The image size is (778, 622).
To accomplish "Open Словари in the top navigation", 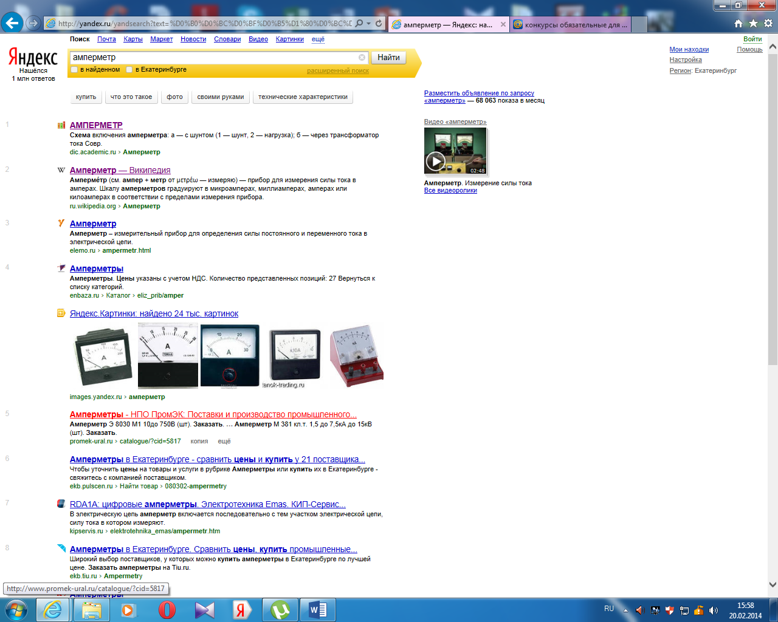I will tap(227, 39).
